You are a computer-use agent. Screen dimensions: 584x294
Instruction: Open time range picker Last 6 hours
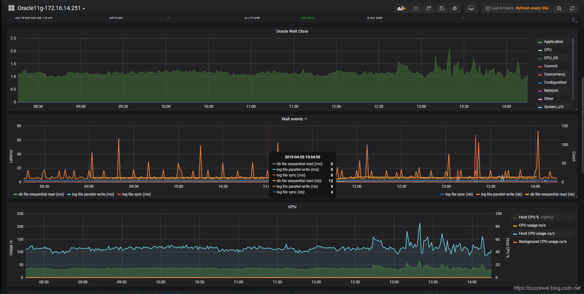pos(517,8)
